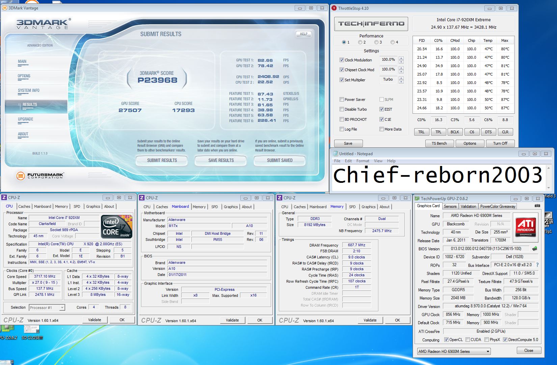The height and width of the screenshot is (365, 557).
Task: Click the Futuremark Corporation logo
Action: pos(40,176)
